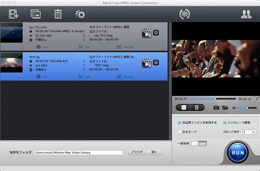The height and width of the screenshot is (171, 260).
Task: Enable the 安全モード checkbox
Action: 179,132
